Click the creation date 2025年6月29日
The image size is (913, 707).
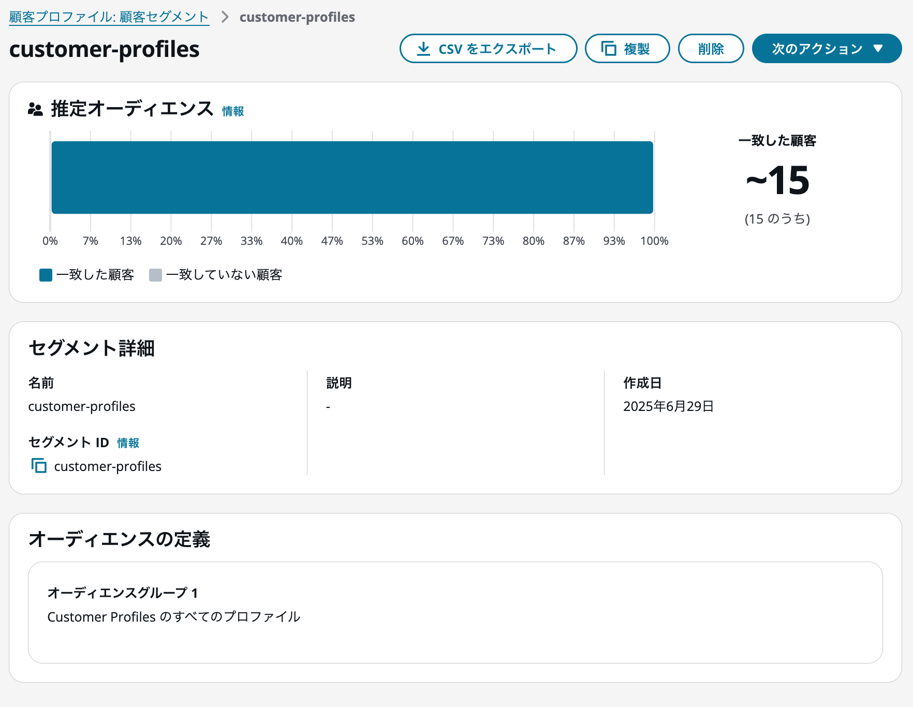pos(669,406)
